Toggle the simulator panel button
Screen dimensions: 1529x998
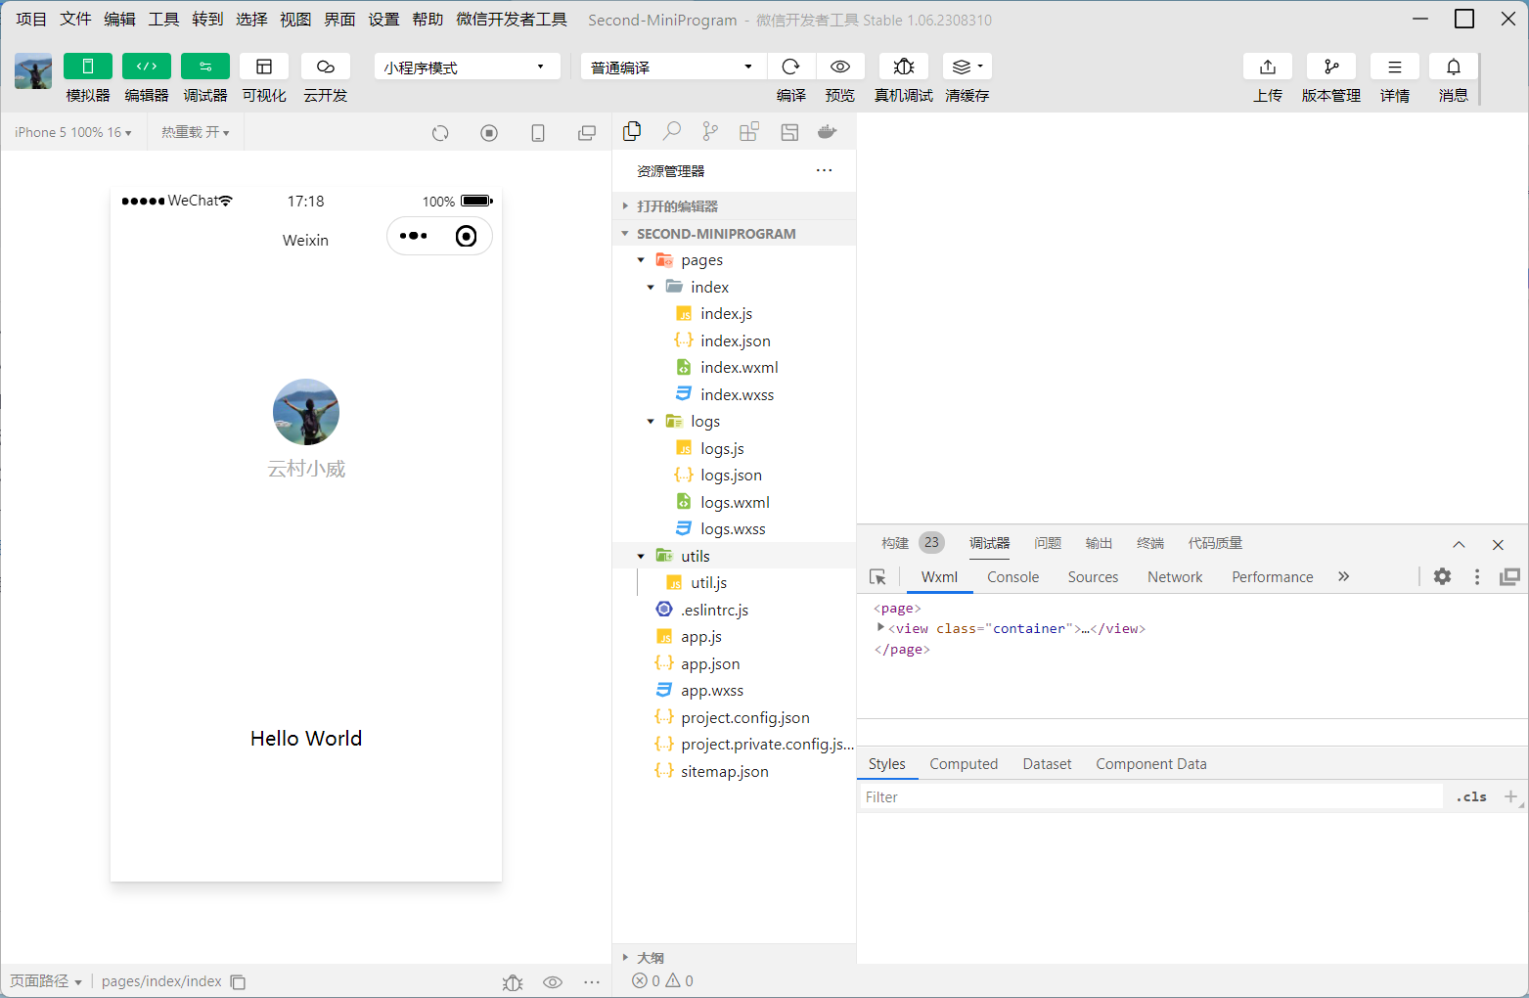coord(88,67)
